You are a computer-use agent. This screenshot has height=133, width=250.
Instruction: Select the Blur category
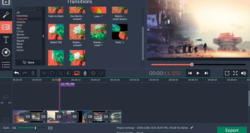[x=19, y=28]
